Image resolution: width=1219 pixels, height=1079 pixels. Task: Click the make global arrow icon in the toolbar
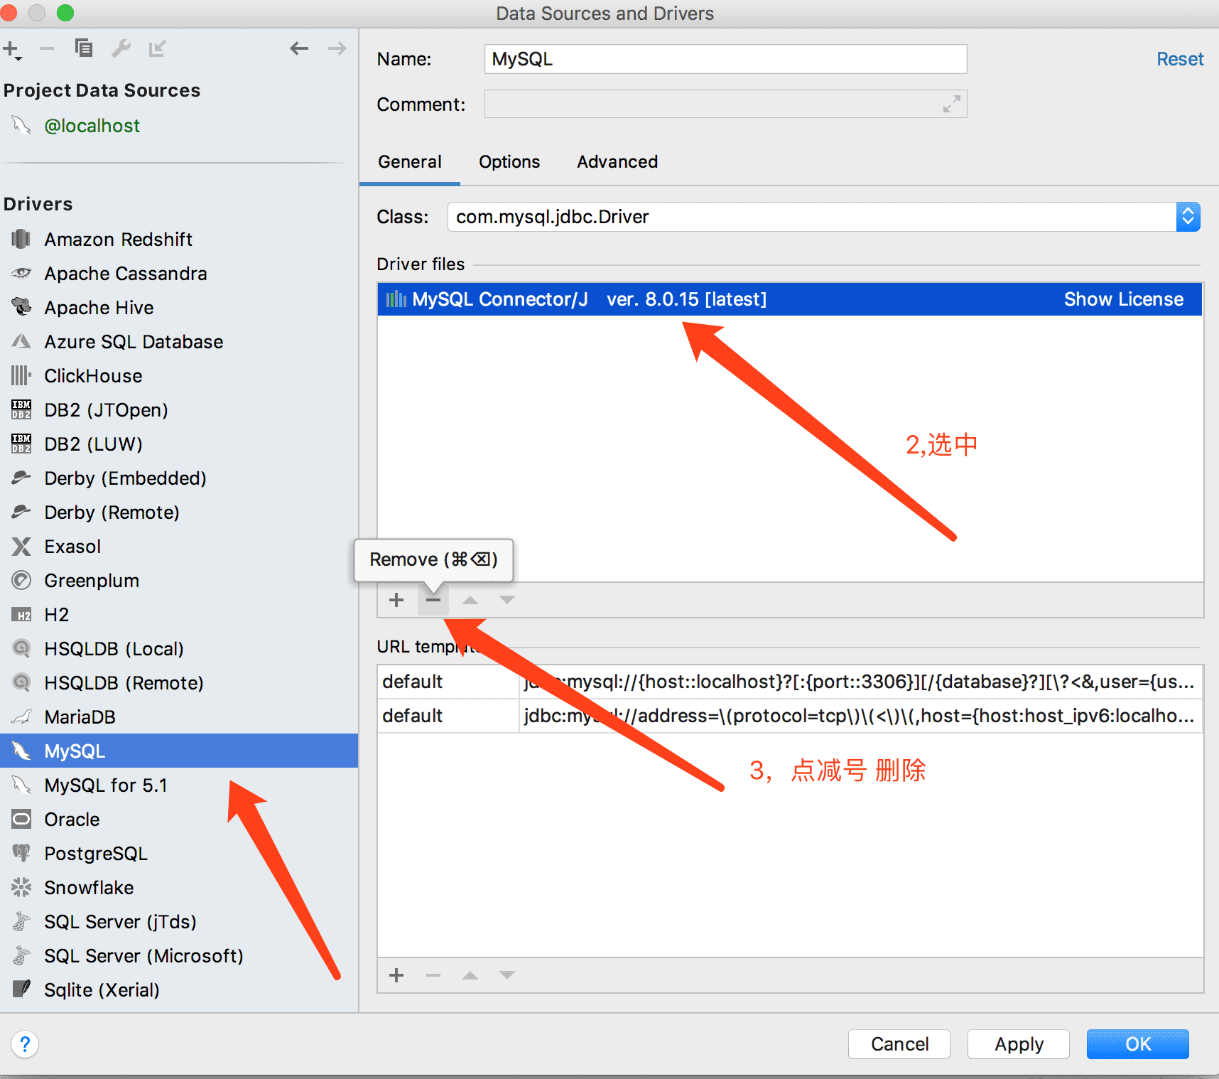pyautogui.click(x=157, y=48)
